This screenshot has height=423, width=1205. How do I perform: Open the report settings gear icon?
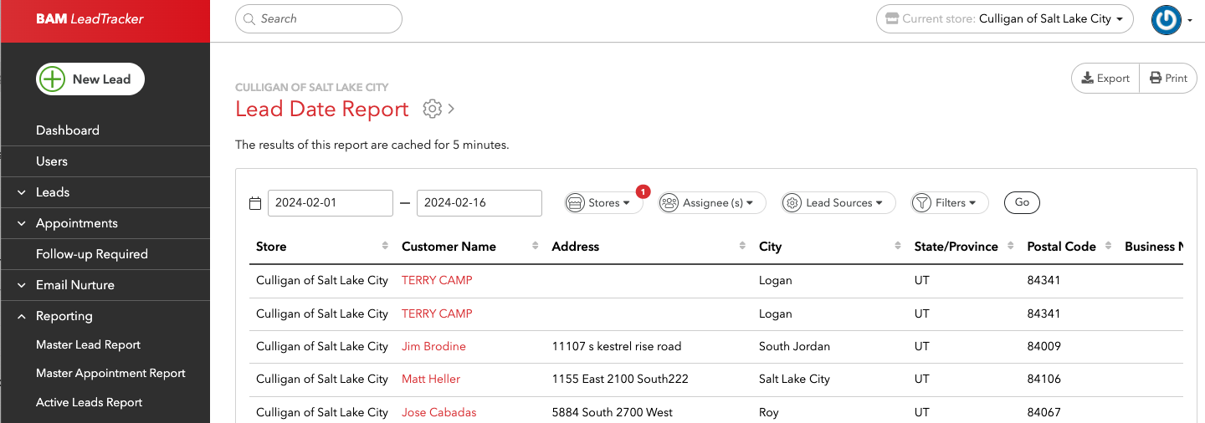point(432,109)
